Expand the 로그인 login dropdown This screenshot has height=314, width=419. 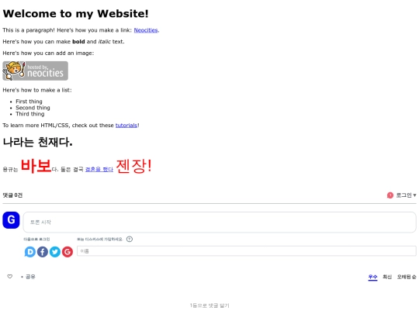(406, 195)
